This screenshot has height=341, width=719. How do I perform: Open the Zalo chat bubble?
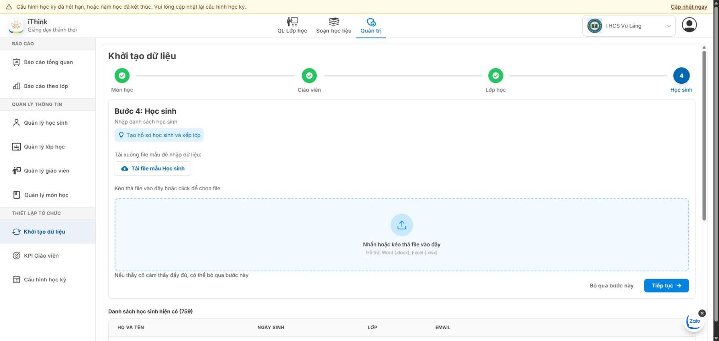click(x=694, y=321)
